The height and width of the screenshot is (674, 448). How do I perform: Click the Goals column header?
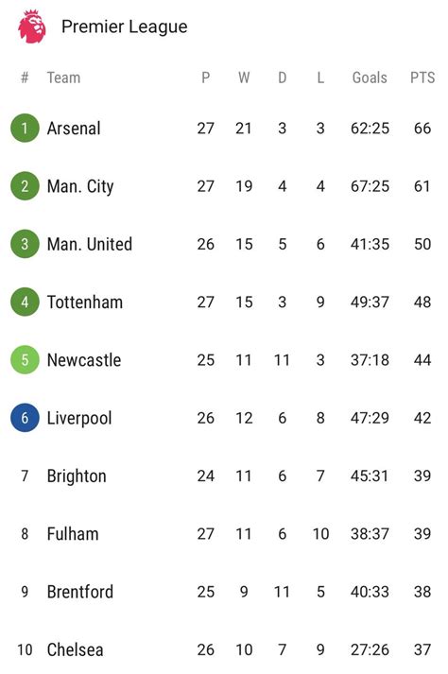pyautogui.click(x=370, y=78)
